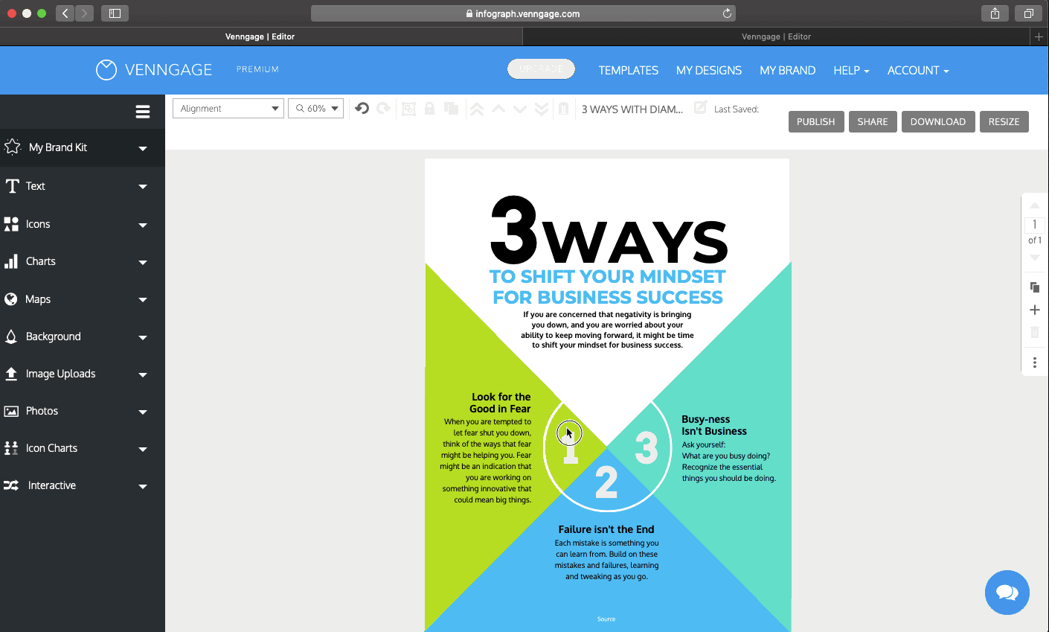The image size is (1049, 632).
Task: Expand the Charts sidebar section
Action: (x=83, y=261)
